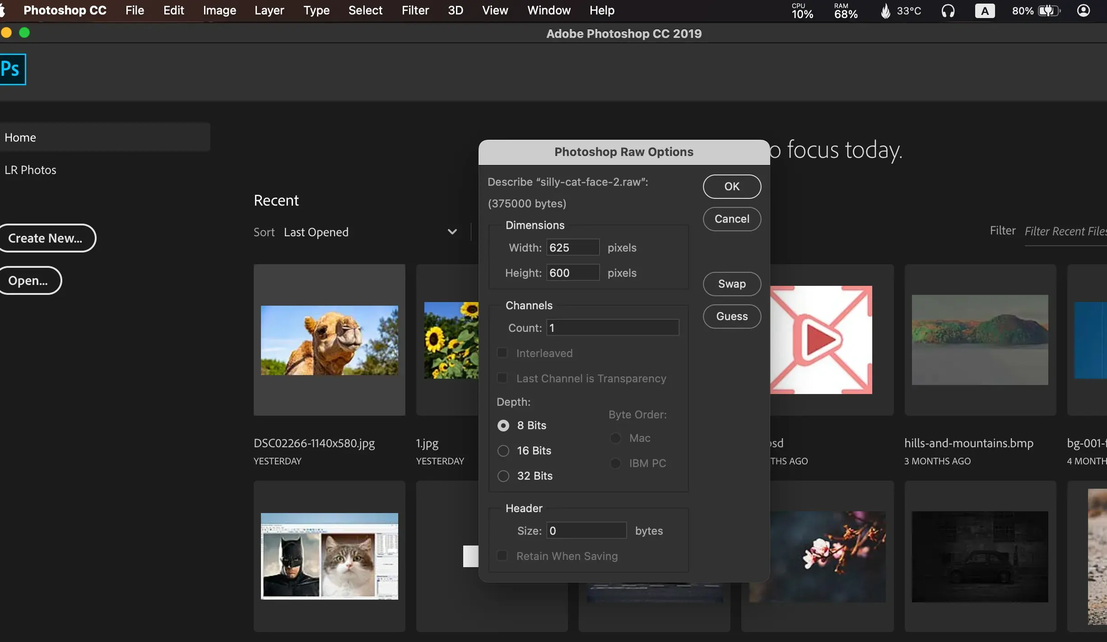Open the Layer menu
This screenshot has height=642, width=1107.
point(269,10)
